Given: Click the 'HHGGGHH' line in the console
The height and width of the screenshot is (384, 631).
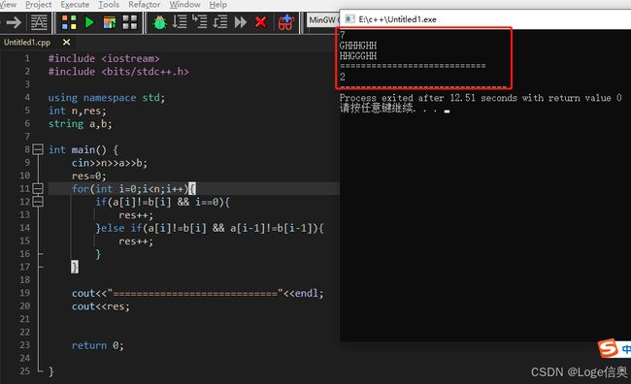Looking at the screenshot, I should [358, 56].
